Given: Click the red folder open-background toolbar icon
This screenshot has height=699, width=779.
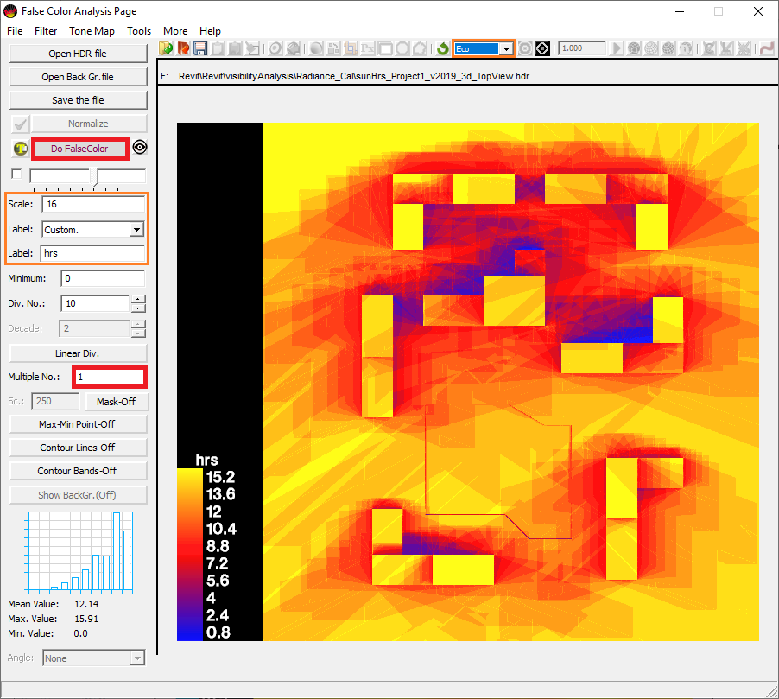Looking at the screenshot, I should click(183, 48).
